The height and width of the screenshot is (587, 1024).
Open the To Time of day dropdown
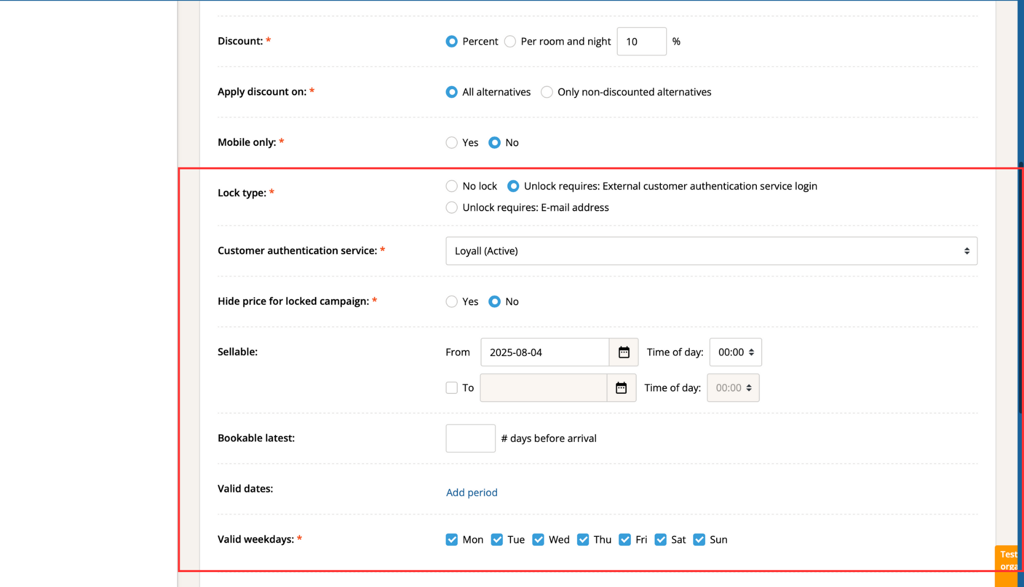tap(733, 388)
